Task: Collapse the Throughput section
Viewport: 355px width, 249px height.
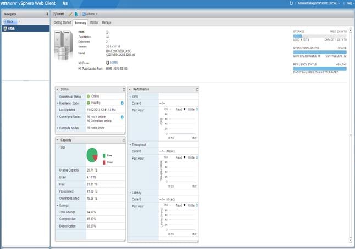Action: tap(130, 145)
